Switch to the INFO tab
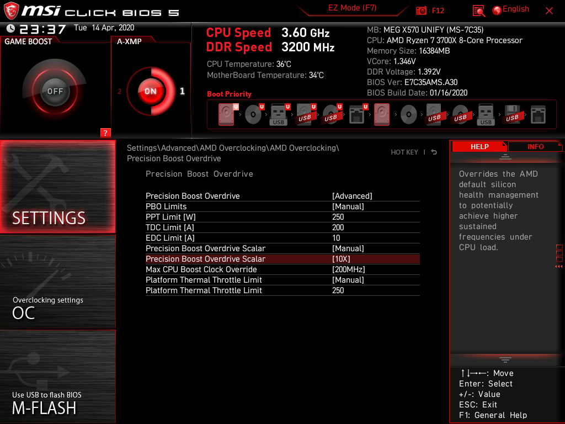565x424 pixels. click(x=535, y=146)
